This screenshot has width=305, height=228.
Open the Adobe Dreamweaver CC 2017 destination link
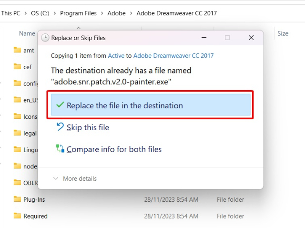pos(173,56)
